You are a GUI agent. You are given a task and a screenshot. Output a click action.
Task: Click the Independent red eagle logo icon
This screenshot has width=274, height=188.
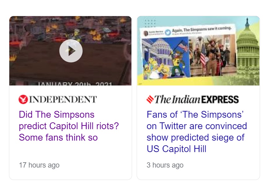click(x=23, y=99)
